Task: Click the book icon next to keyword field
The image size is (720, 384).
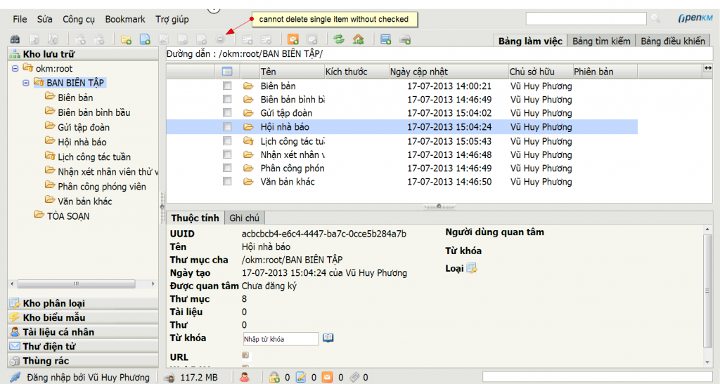Action: pos(328,338)
